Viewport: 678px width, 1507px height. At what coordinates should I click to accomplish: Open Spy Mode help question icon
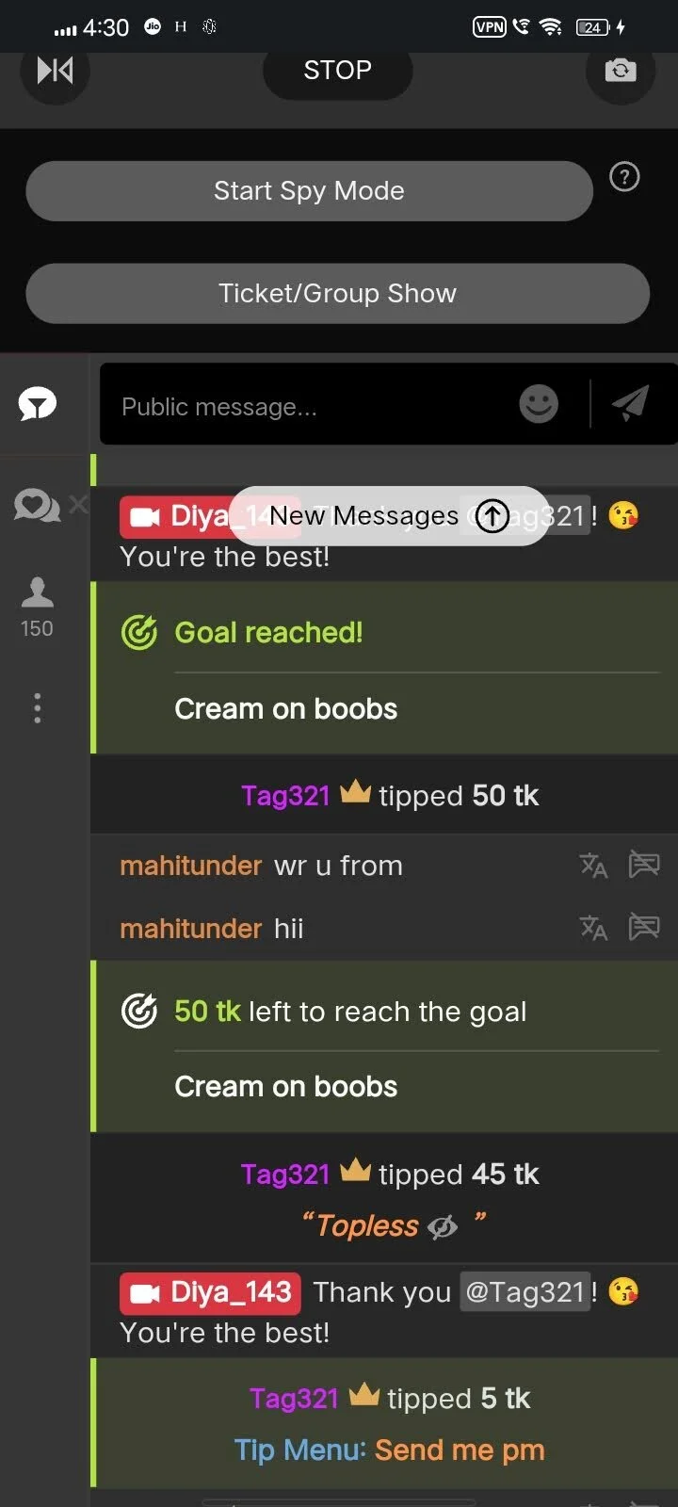tap(624, 177)
